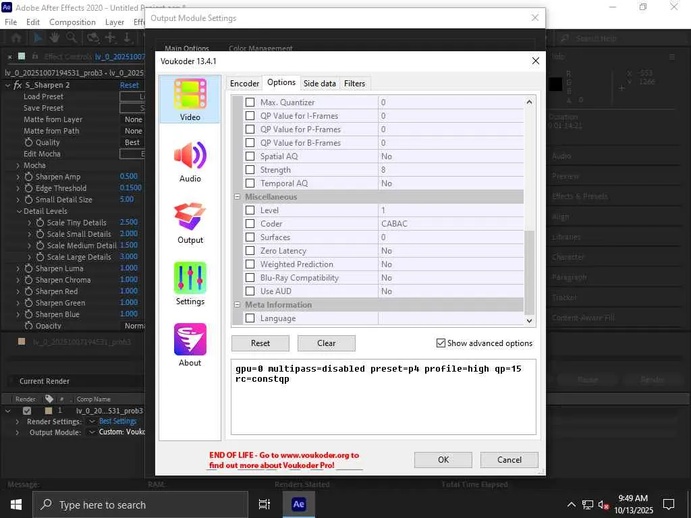Enable the Max. Quantizer checkbox

(250, 103)
